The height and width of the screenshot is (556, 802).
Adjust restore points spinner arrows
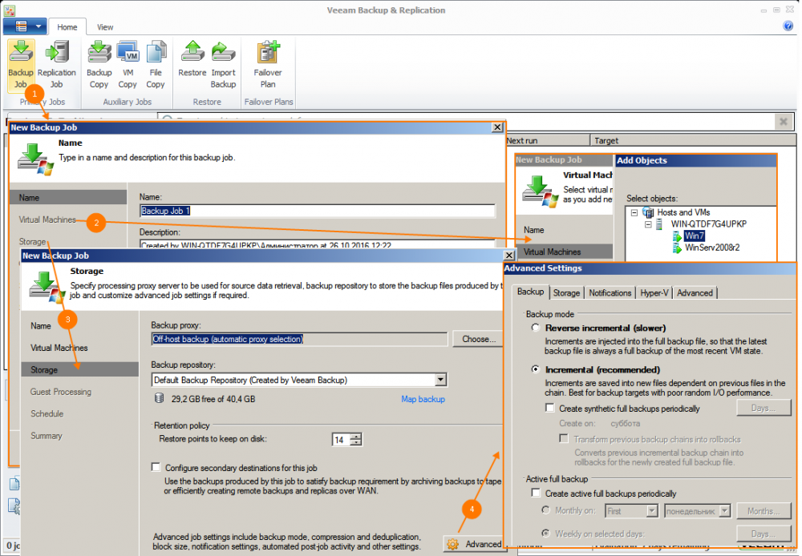pos(356,440)
